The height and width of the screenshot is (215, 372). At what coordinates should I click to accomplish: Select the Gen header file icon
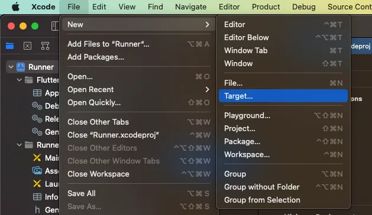pos(37,210)
